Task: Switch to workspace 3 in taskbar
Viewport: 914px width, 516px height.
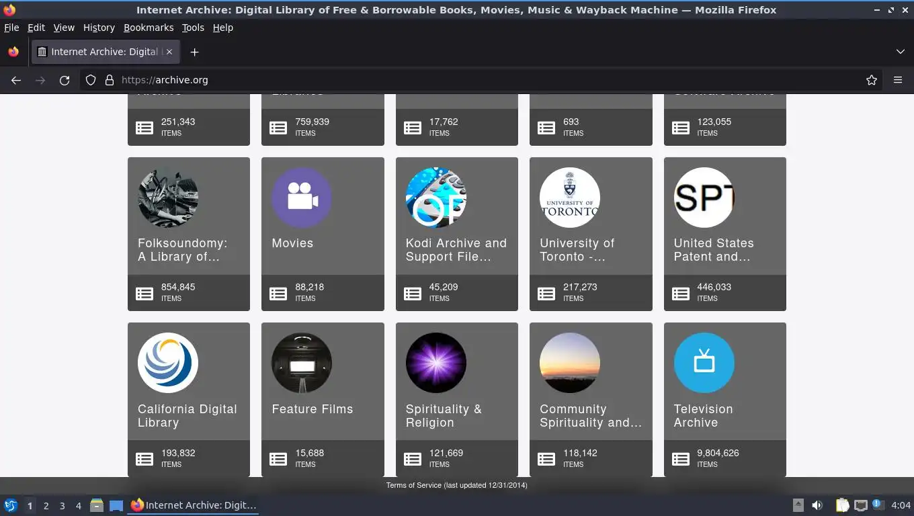Action: click(63, 506)
